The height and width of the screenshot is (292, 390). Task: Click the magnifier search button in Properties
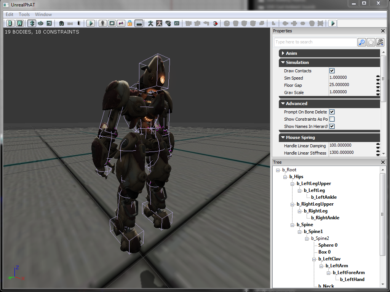362,42
